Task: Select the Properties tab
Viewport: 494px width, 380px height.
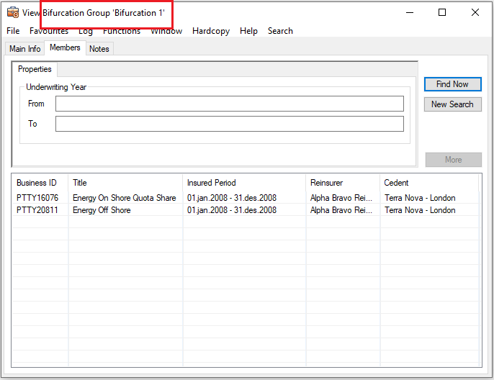Action: (35, 70)
